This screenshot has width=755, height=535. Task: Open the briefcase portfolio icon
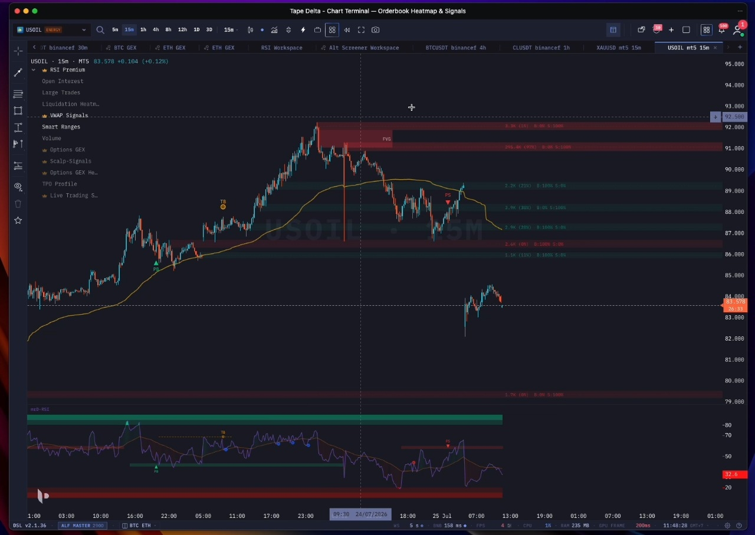pyautogui.click(x=317, y=30)
